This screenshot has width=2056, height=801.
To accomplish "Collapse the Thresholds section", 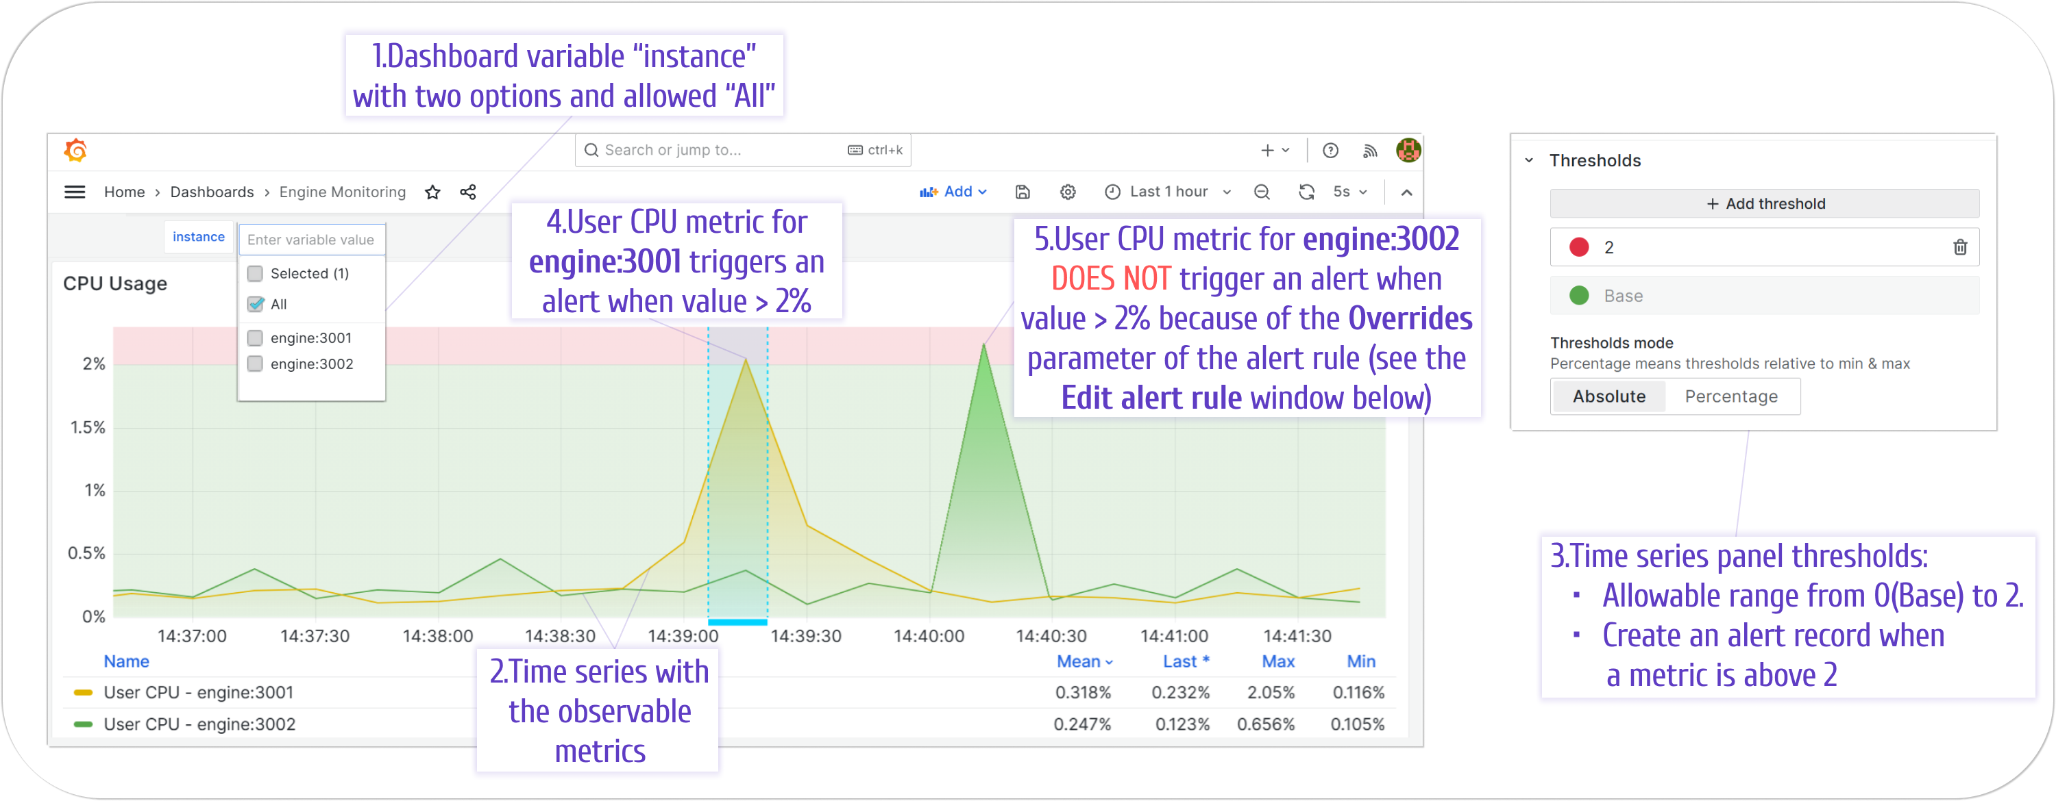I will 1528,160.
